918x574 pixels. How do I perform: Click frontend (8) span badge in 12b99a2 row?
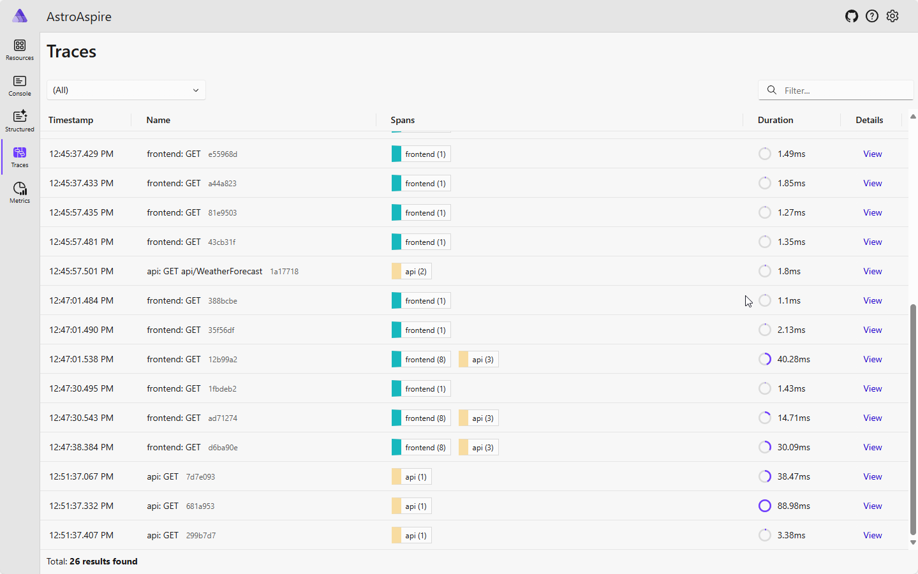pyautogui.click(x=421, y=359)
